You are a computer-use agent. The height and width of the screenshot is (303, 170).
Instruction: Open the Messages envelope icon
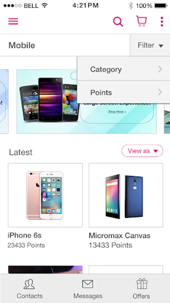pos(88,284)
